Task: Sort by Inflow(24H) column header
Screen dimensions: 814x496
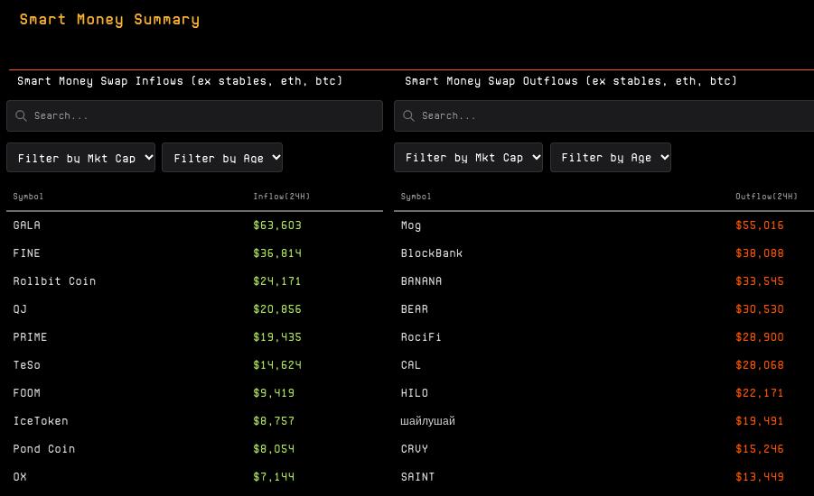Action: pyautogui.click(x=282, y=197)
